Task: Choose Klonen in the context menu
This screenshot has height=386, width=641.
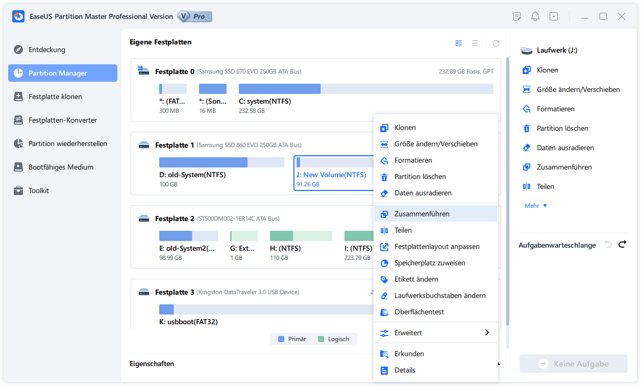Action: pos(436,128)
